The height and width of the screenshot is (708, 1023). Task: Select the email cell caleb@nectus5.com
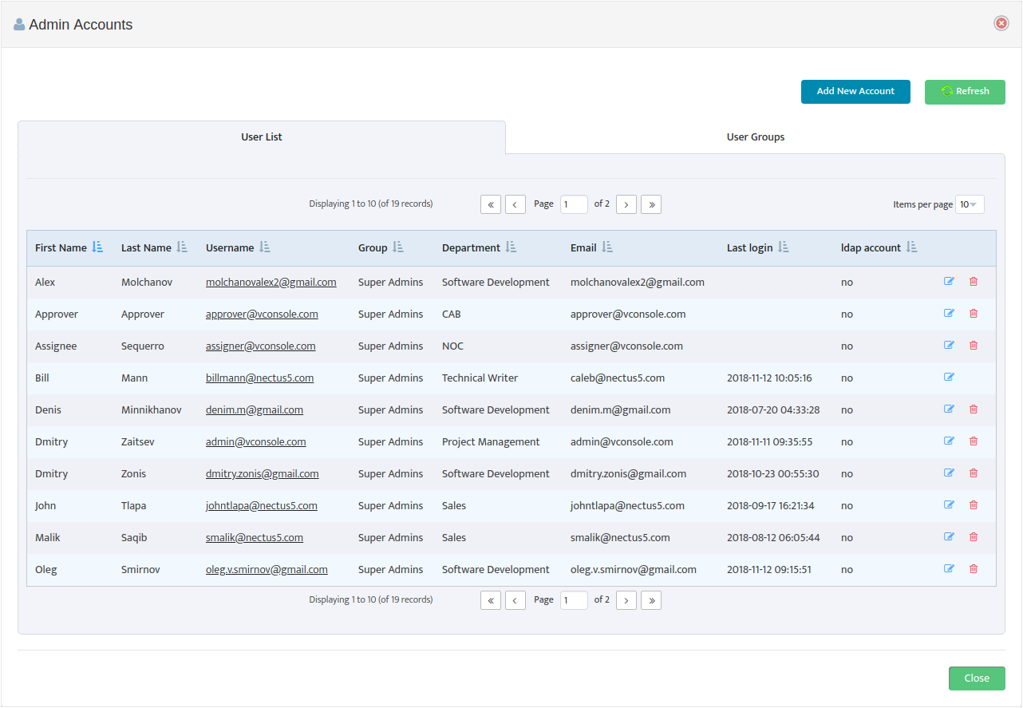pyautogui.click(x=618, y=378)
